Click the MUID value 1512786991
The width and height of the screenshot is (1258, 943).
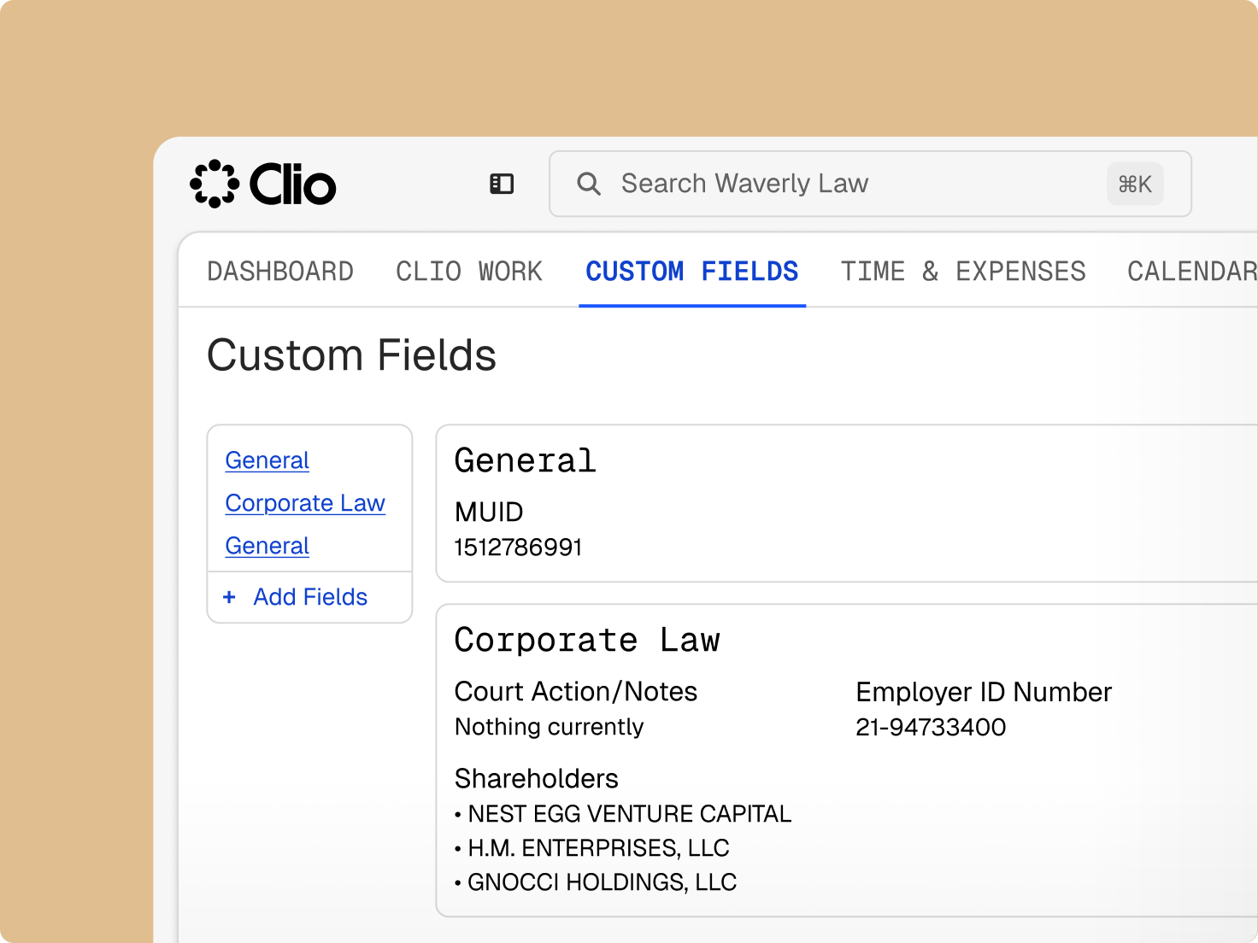click(518, 547)
